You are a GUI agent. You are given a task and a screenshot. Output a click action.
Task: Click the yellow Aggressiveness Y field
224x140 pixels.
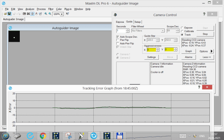169,50
